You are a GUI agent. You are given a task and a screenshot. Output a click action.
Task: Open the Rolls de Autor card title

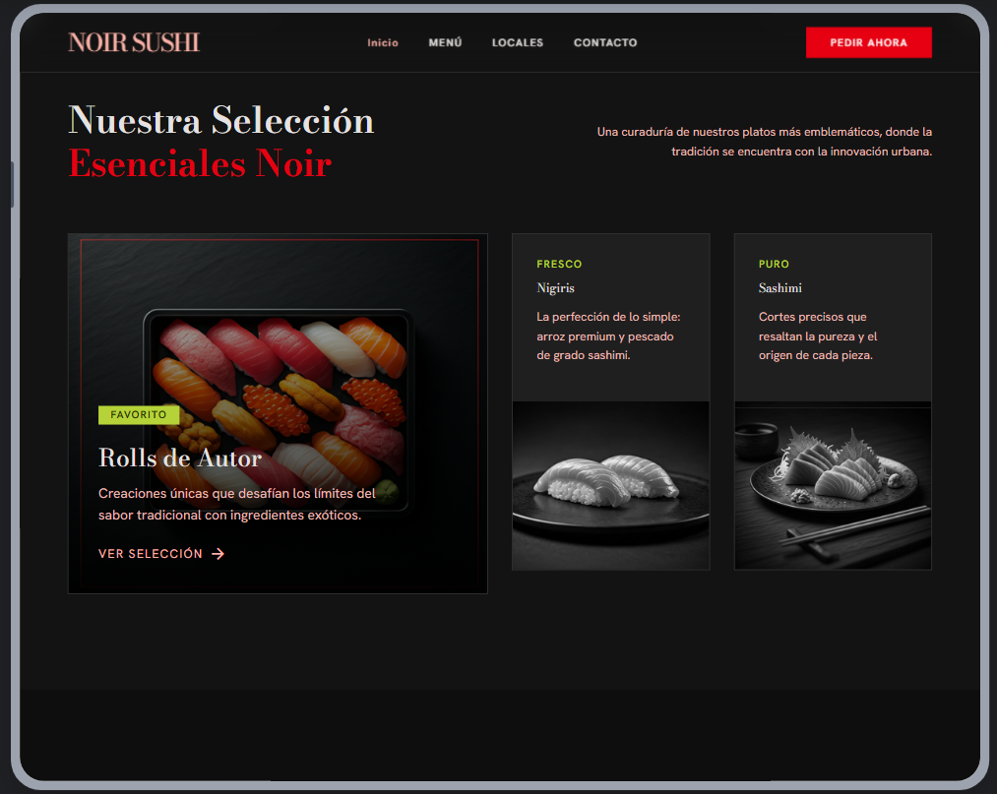[180, 458]
